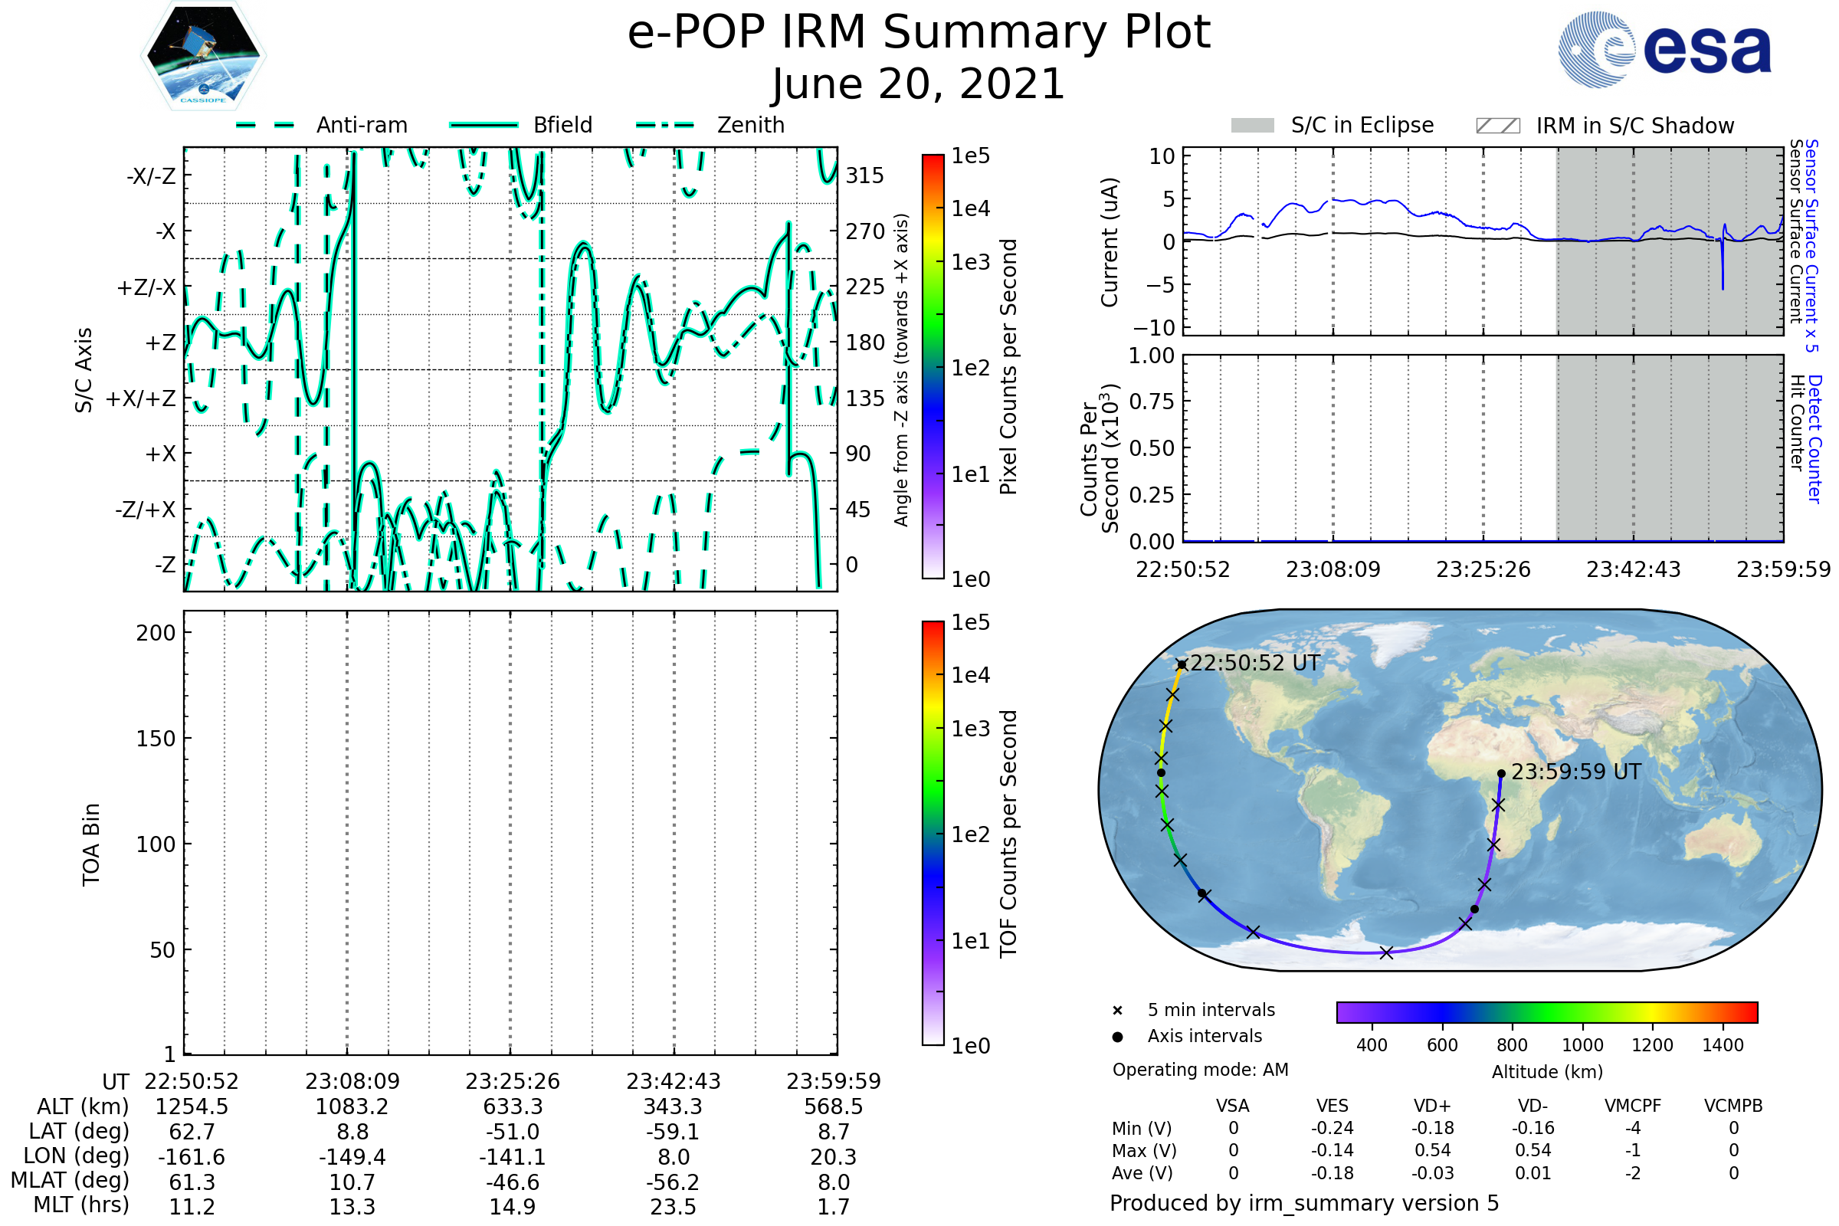The width and height of the screenshot is (1839, 1226).
Task: Click the Altitude (km) horizontal colorbar
Action: pyautogui.click(x=1546, y=1012)
